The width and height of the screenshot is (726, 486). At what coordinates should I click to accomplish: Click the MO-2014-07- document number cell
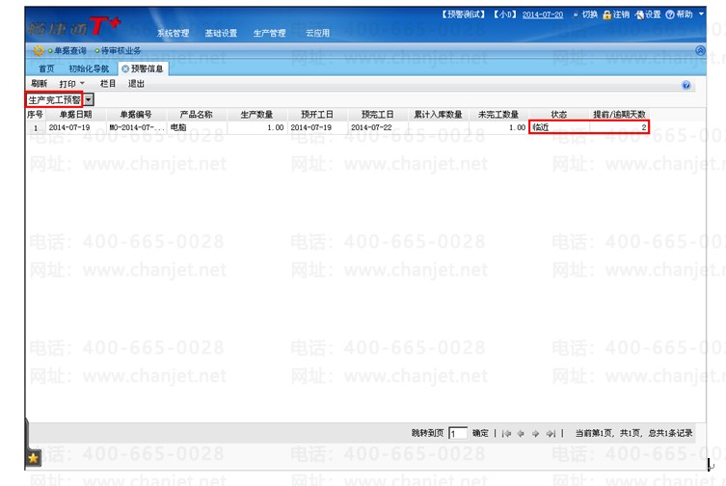136,127
